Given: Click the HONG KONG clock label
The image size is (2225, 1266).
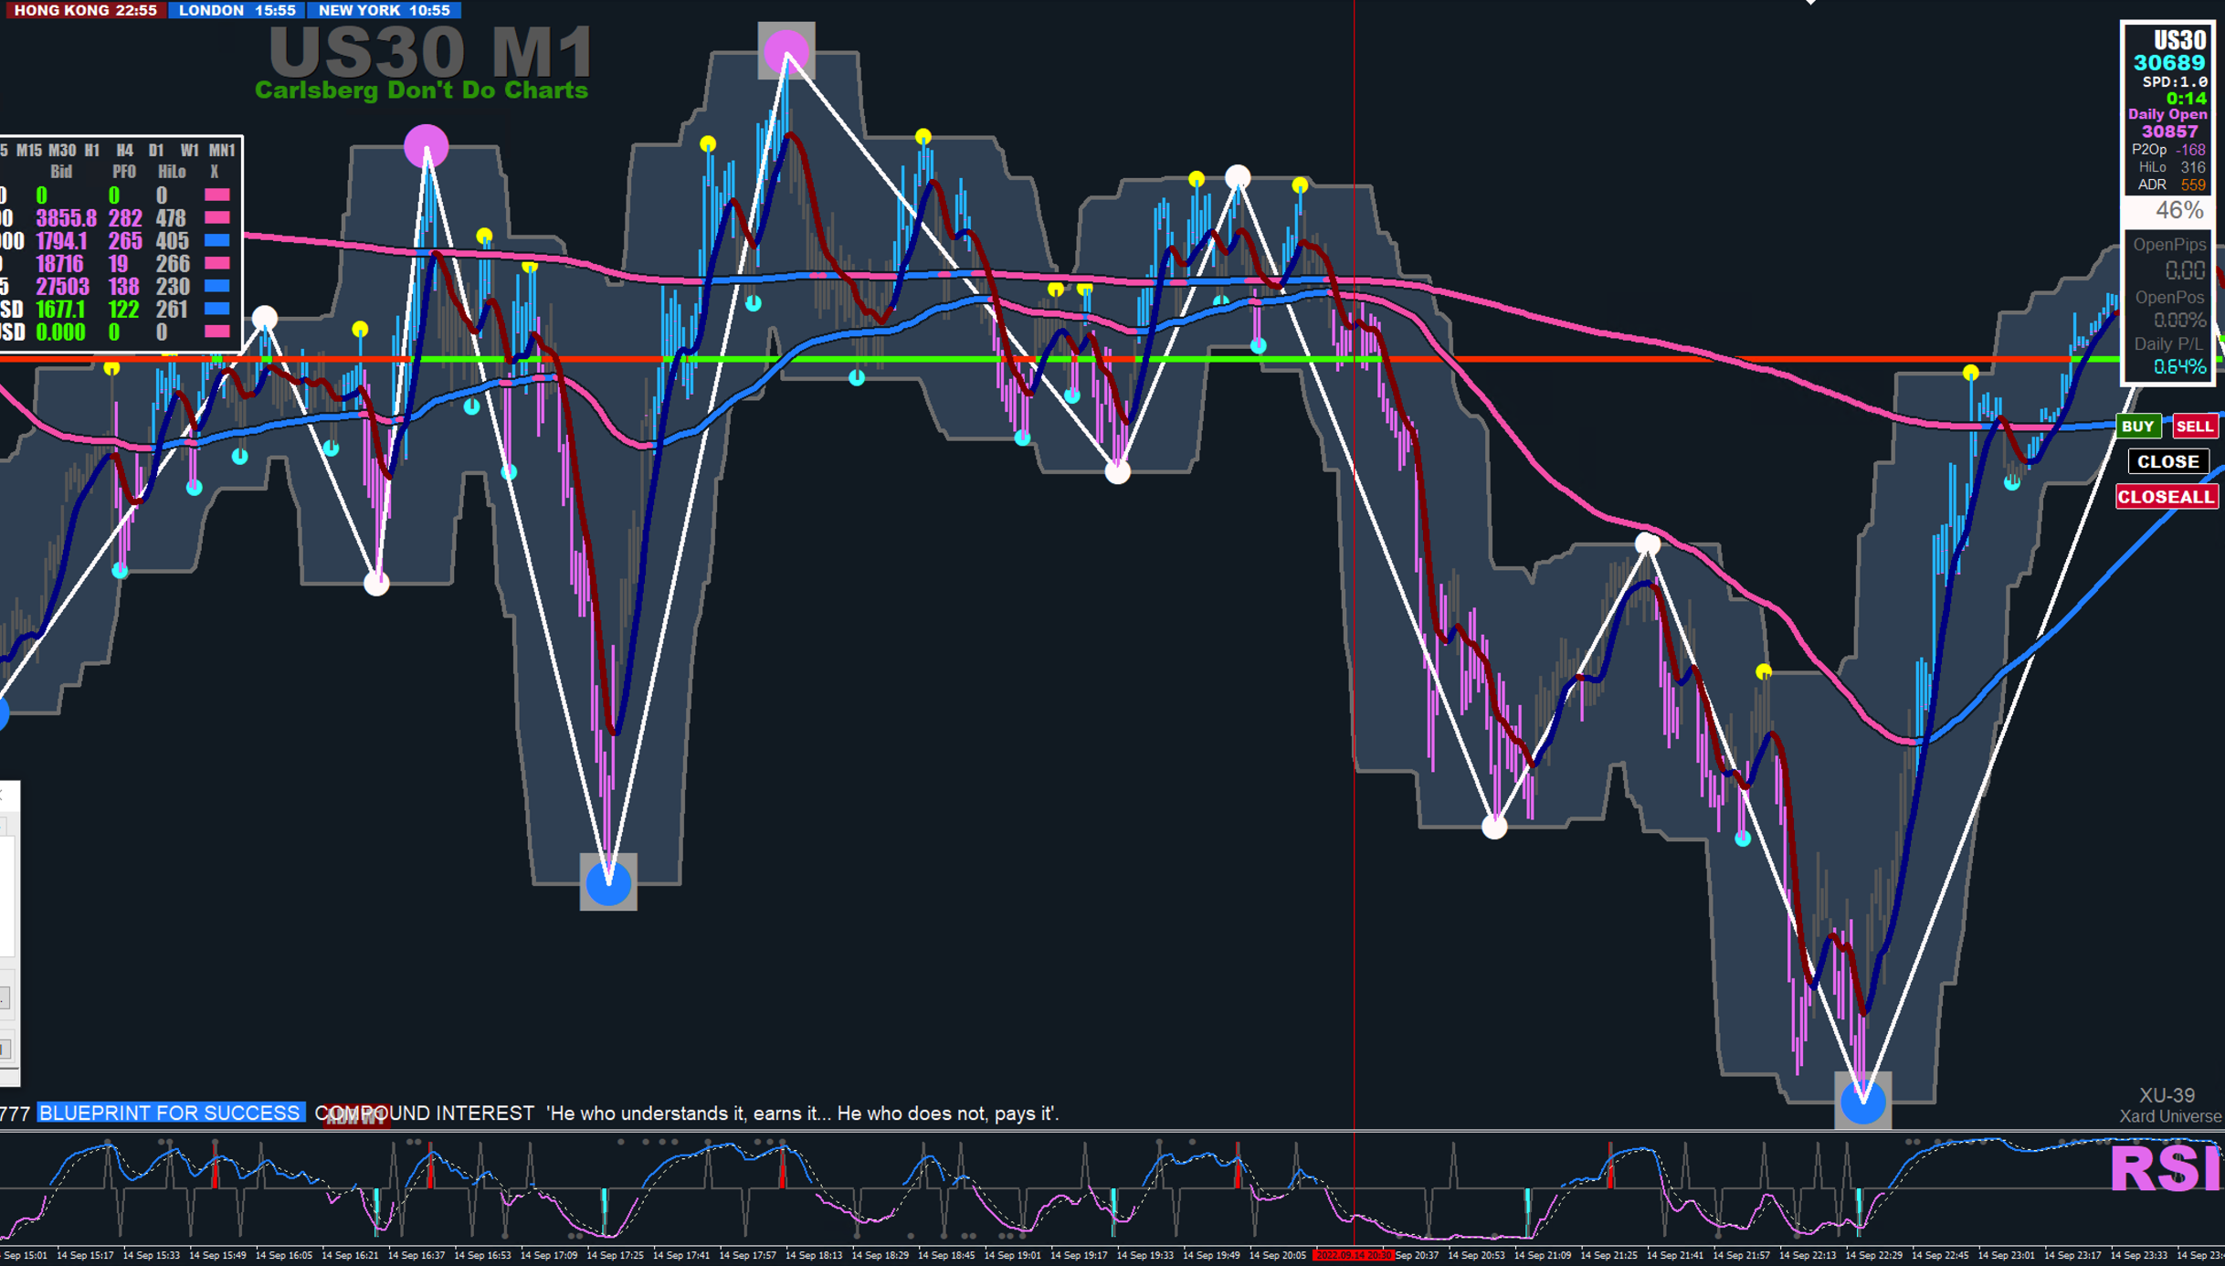Looking at the screenshot, I should [x=84, y=10].
